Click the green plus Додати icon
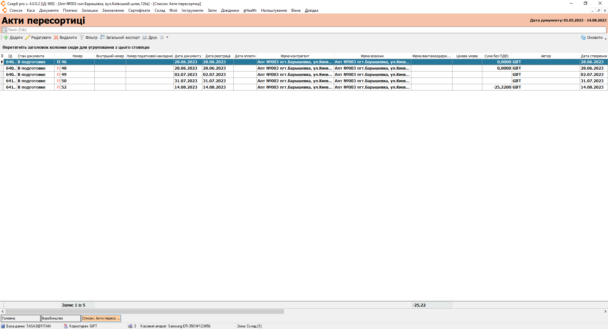Viewport: 608px width, 329px height. click(x=6, y=37)
